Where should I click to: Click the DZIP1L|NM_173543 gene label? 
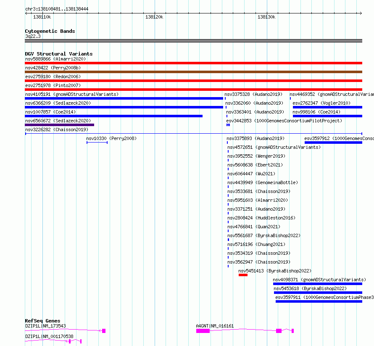pyautogui.click(x=45, y=326)
